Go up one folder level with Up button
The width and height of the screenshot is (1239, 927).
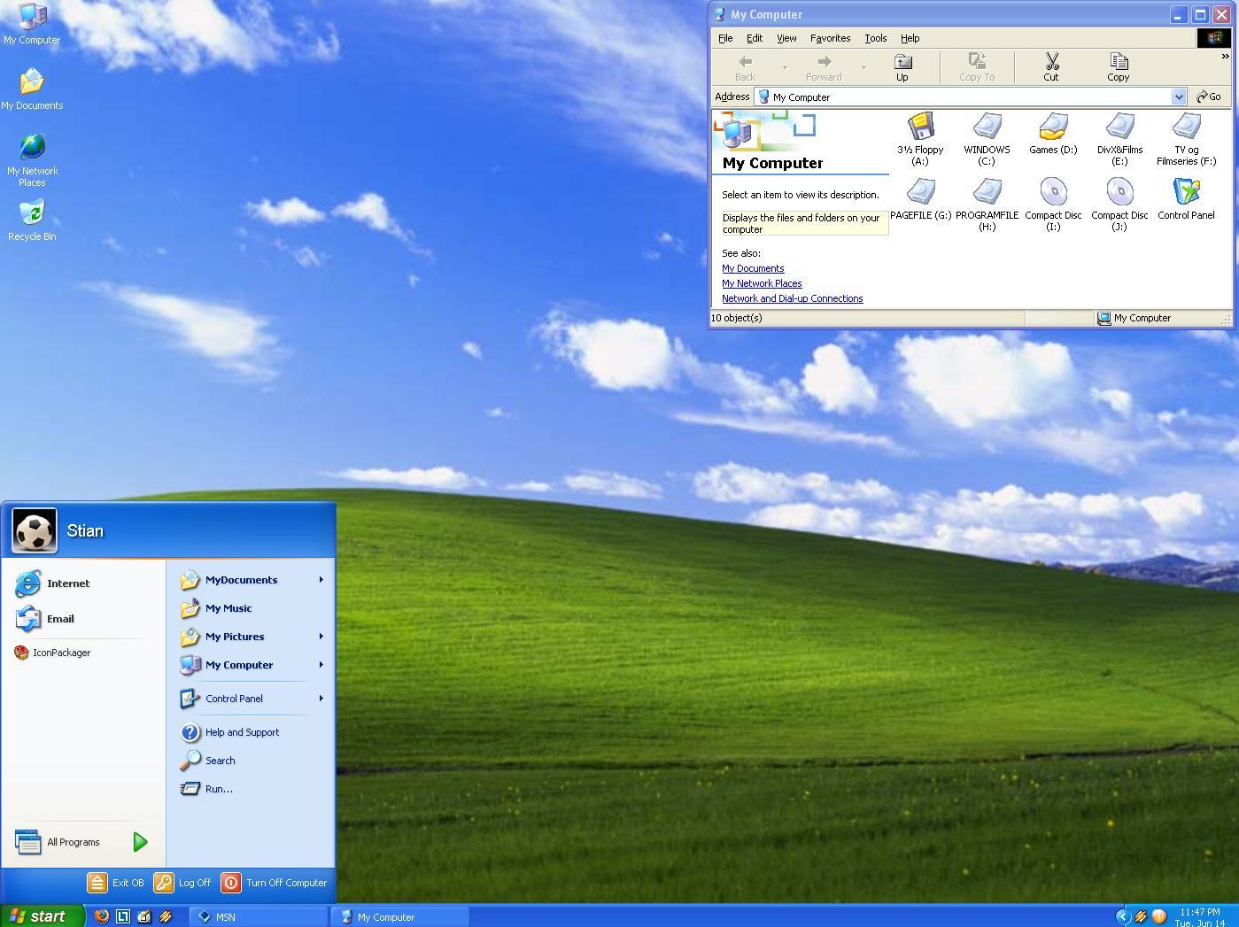coord(902,67)
